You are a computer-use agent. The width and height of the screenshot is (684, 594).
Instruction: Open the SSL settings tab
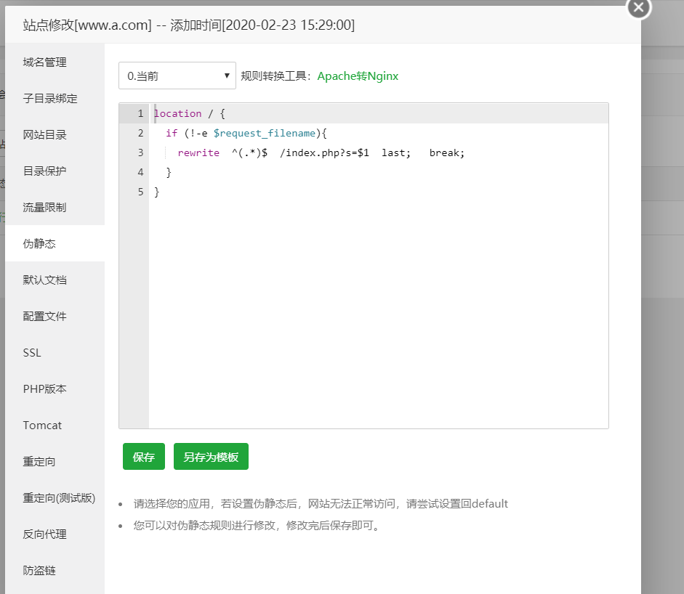coord(32,353)
